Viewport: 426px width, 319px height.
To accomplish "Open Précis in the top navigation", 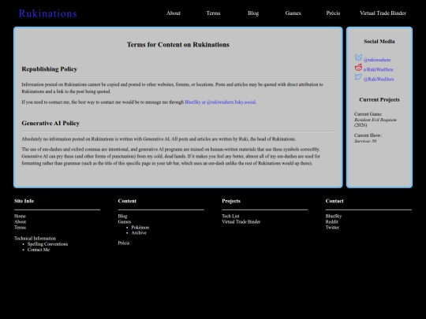I will click(333, 13).
